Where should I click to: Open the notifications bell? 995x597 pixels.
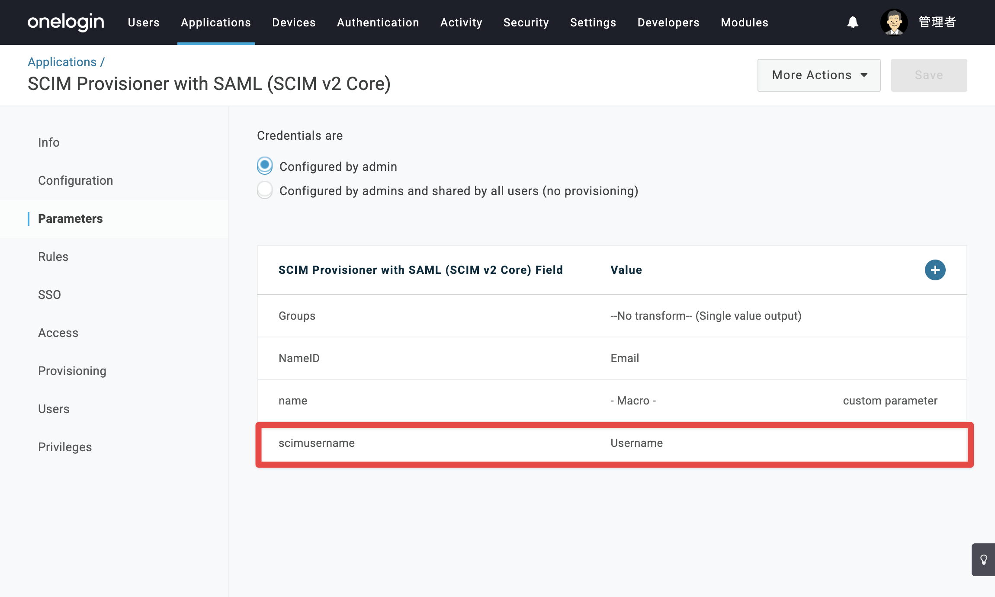[x=853, y=22]
